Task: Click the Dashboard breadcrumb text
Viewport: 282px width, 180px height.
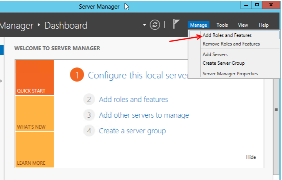Action: tap(66, 25)
